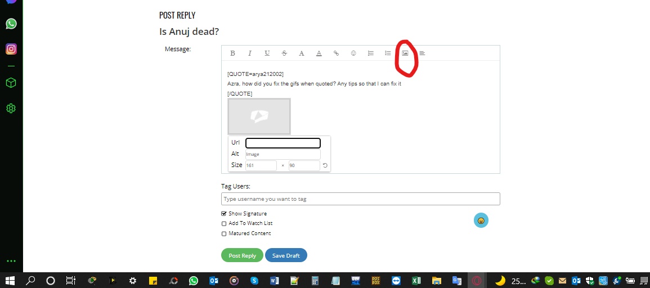
Task: Click the mail envelope tray icon
Action: click(562, 281)
